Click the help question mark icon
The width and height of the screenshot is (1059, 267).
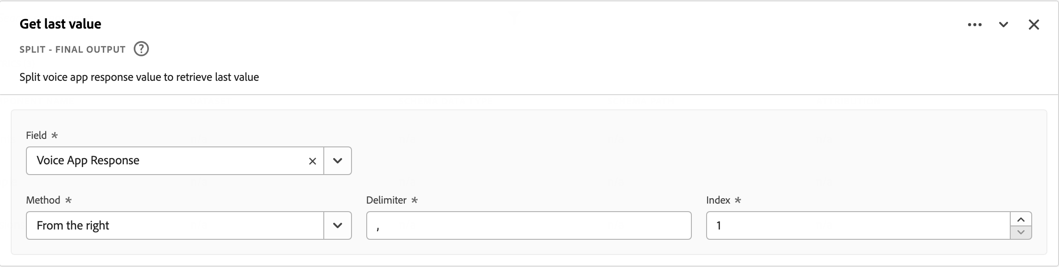click(141, 49)
